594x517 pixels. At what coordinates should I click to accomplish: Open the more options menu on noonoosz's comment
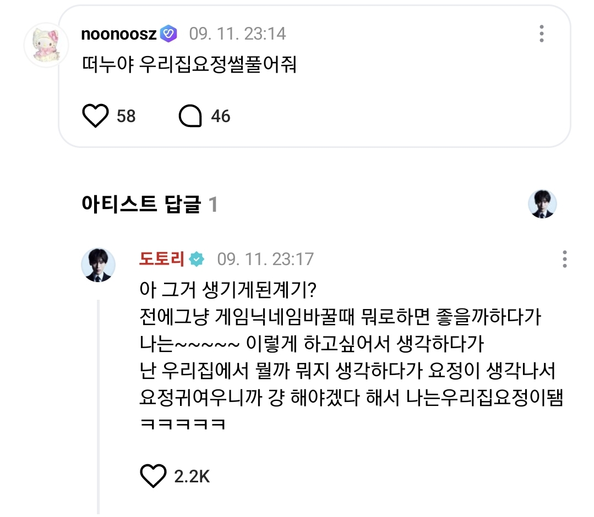(542, 34)
